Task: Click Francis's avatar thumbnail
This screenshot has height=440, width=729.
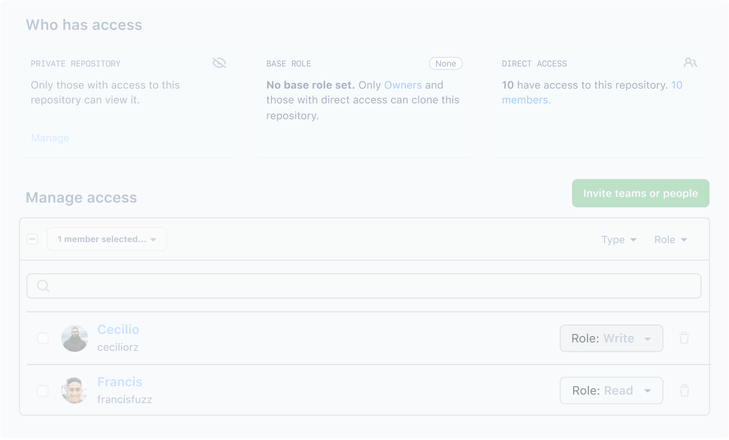Action: point(74,390)
